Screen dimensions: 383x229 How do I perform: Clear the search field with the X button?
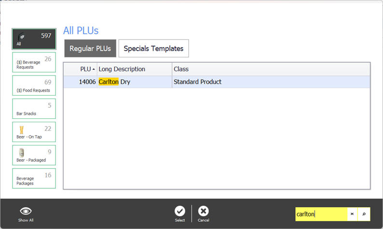pos(352,214)
